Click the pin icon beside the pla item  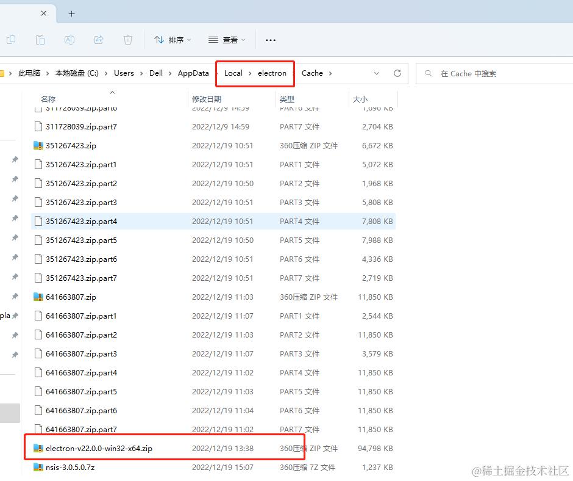15,316
